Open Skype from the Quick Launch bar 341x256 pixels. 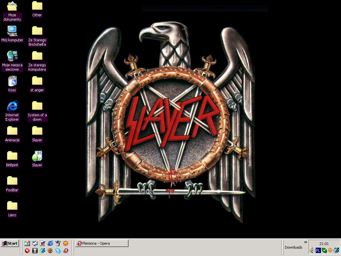coord(58,250)
